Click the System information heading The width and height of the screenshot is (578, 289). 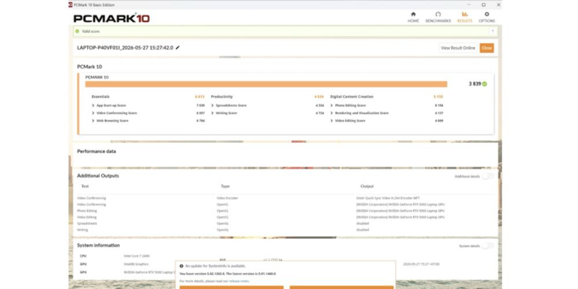coord(98,245)
